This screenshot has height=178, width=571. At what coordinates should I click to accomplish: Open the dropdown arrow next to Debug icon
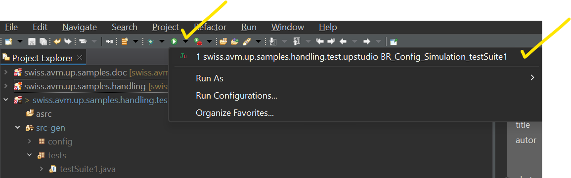click(x=162, y=41)
